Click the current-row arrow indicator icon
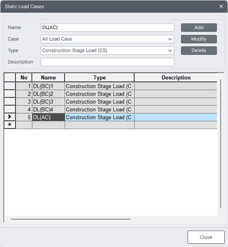Viewport: 228px width, 247px height. tap(10, 117)
